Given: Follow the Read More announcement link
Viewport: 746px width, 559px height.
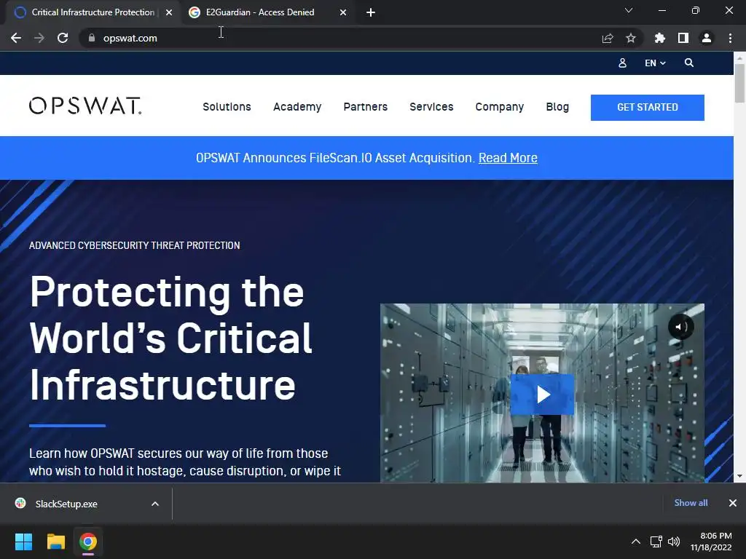Looking at the screenshot, I should click(508, 158).
